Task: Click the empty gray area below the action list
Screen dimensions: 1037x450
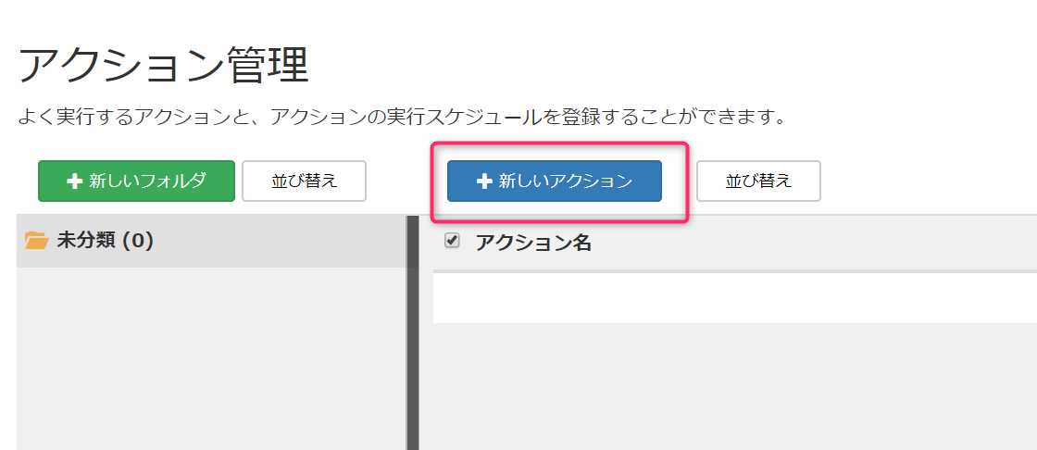Action: coord(728,387)
